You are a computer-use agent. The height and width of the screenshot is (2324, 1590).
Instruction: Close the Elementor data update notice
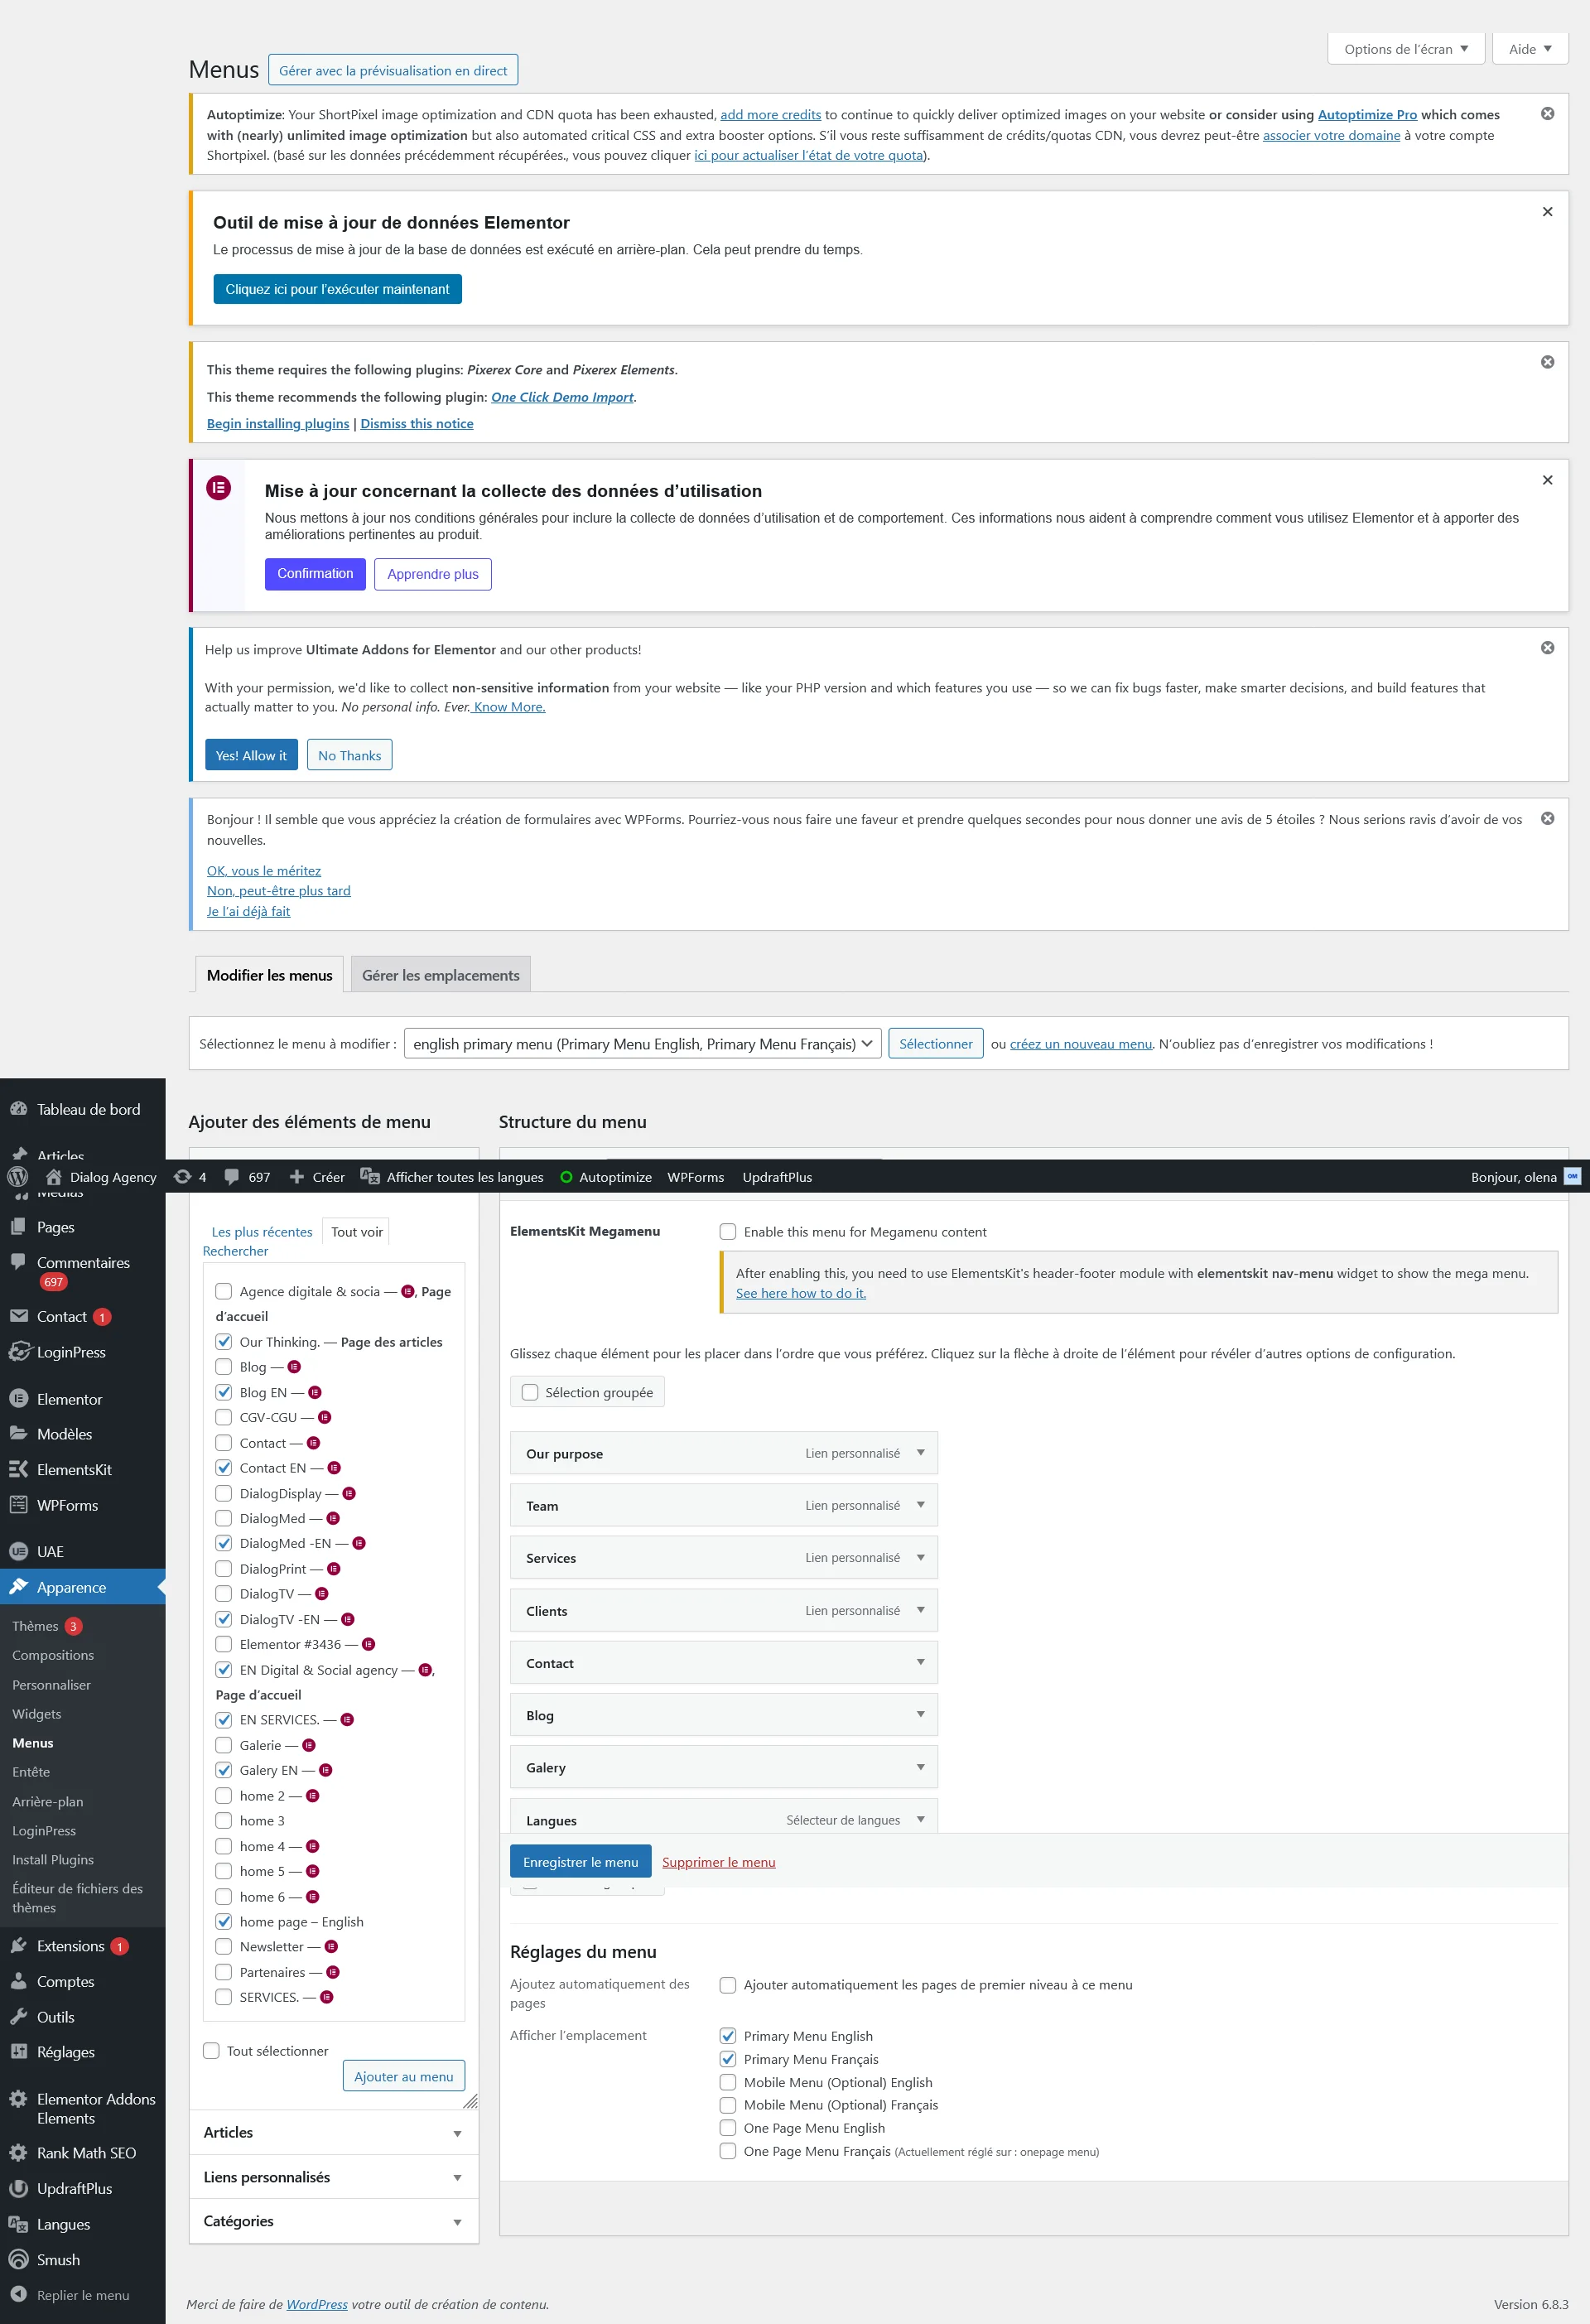click(1547, 212)
